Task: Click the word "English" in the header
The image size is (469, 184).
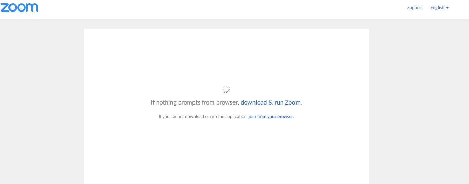Action: [437, 8]
